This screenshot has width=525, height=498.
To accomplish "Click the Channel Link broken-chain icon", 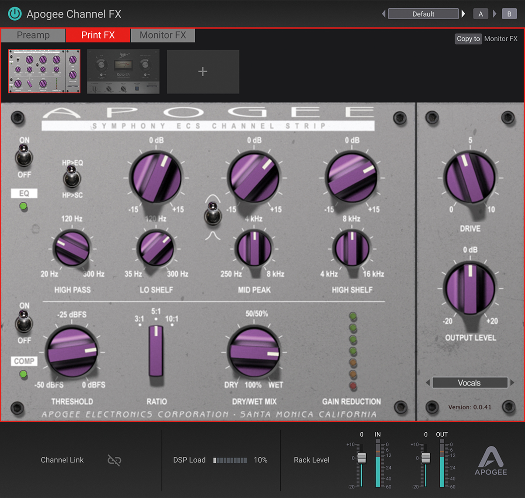I will (114, 460).
